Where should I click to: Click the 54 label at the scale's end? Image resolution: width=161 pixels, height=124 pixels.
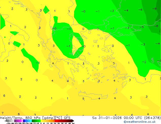tap(73, 123)
